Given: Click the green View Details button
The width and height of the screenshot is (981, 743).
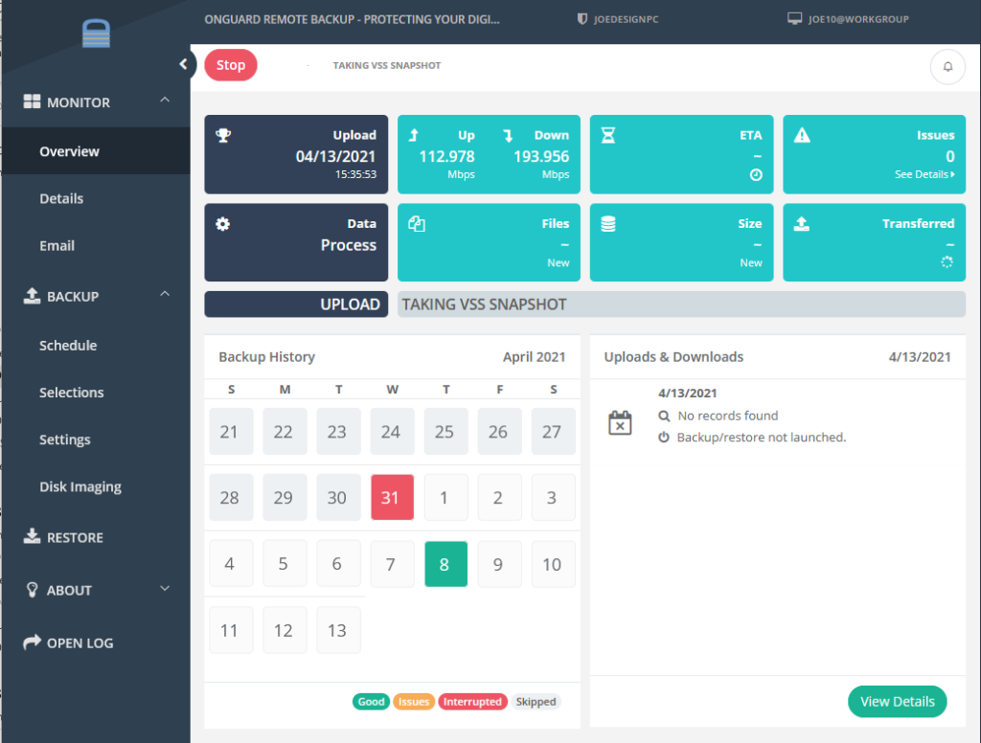Looking at the screenshot, I should [897, 702].
